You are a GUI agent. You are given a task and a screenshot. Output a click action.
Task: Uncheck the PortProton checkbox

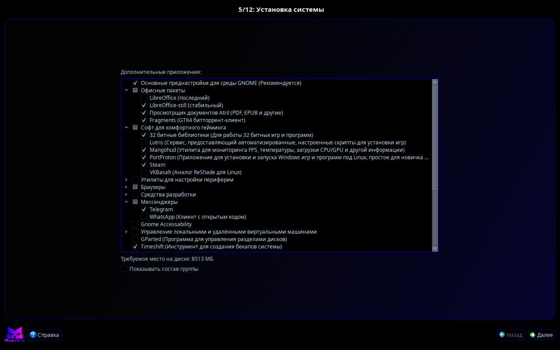[144, 157]
